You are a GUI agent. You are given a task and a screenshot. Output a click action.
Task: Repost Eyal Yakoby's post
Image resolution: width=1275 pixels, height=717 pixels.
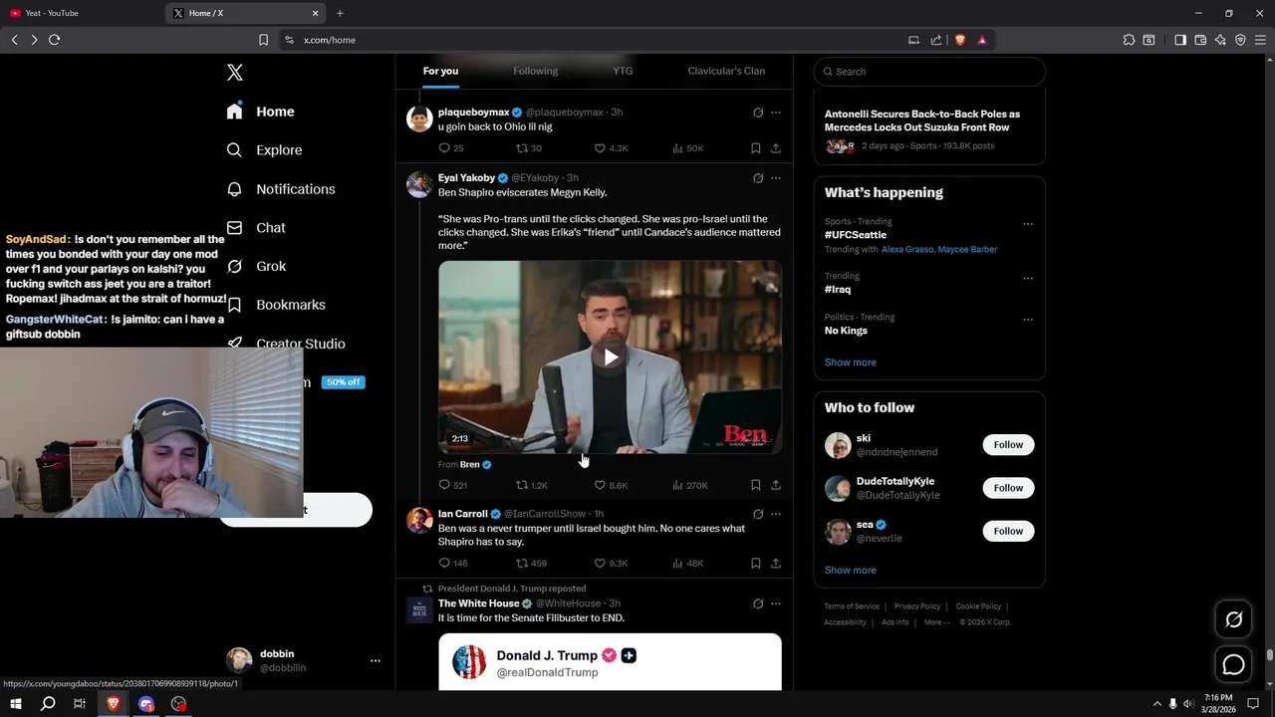[x=521, y=485]
